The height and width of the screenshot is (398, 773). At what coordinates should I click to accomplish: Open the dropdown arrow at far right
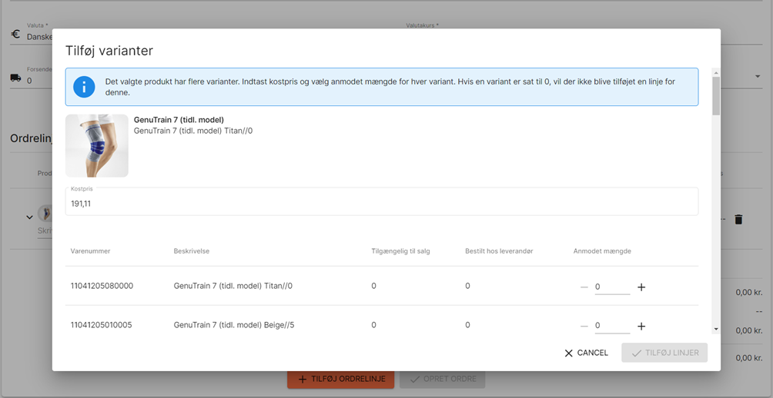[758, 76]
